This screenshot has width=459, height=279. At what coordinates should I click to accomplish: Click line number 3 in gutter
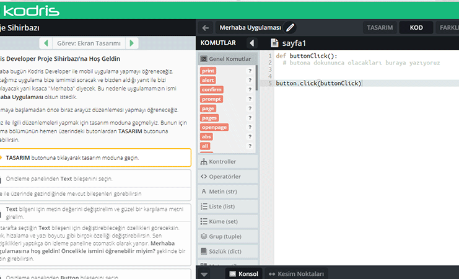tap(270, 69)
